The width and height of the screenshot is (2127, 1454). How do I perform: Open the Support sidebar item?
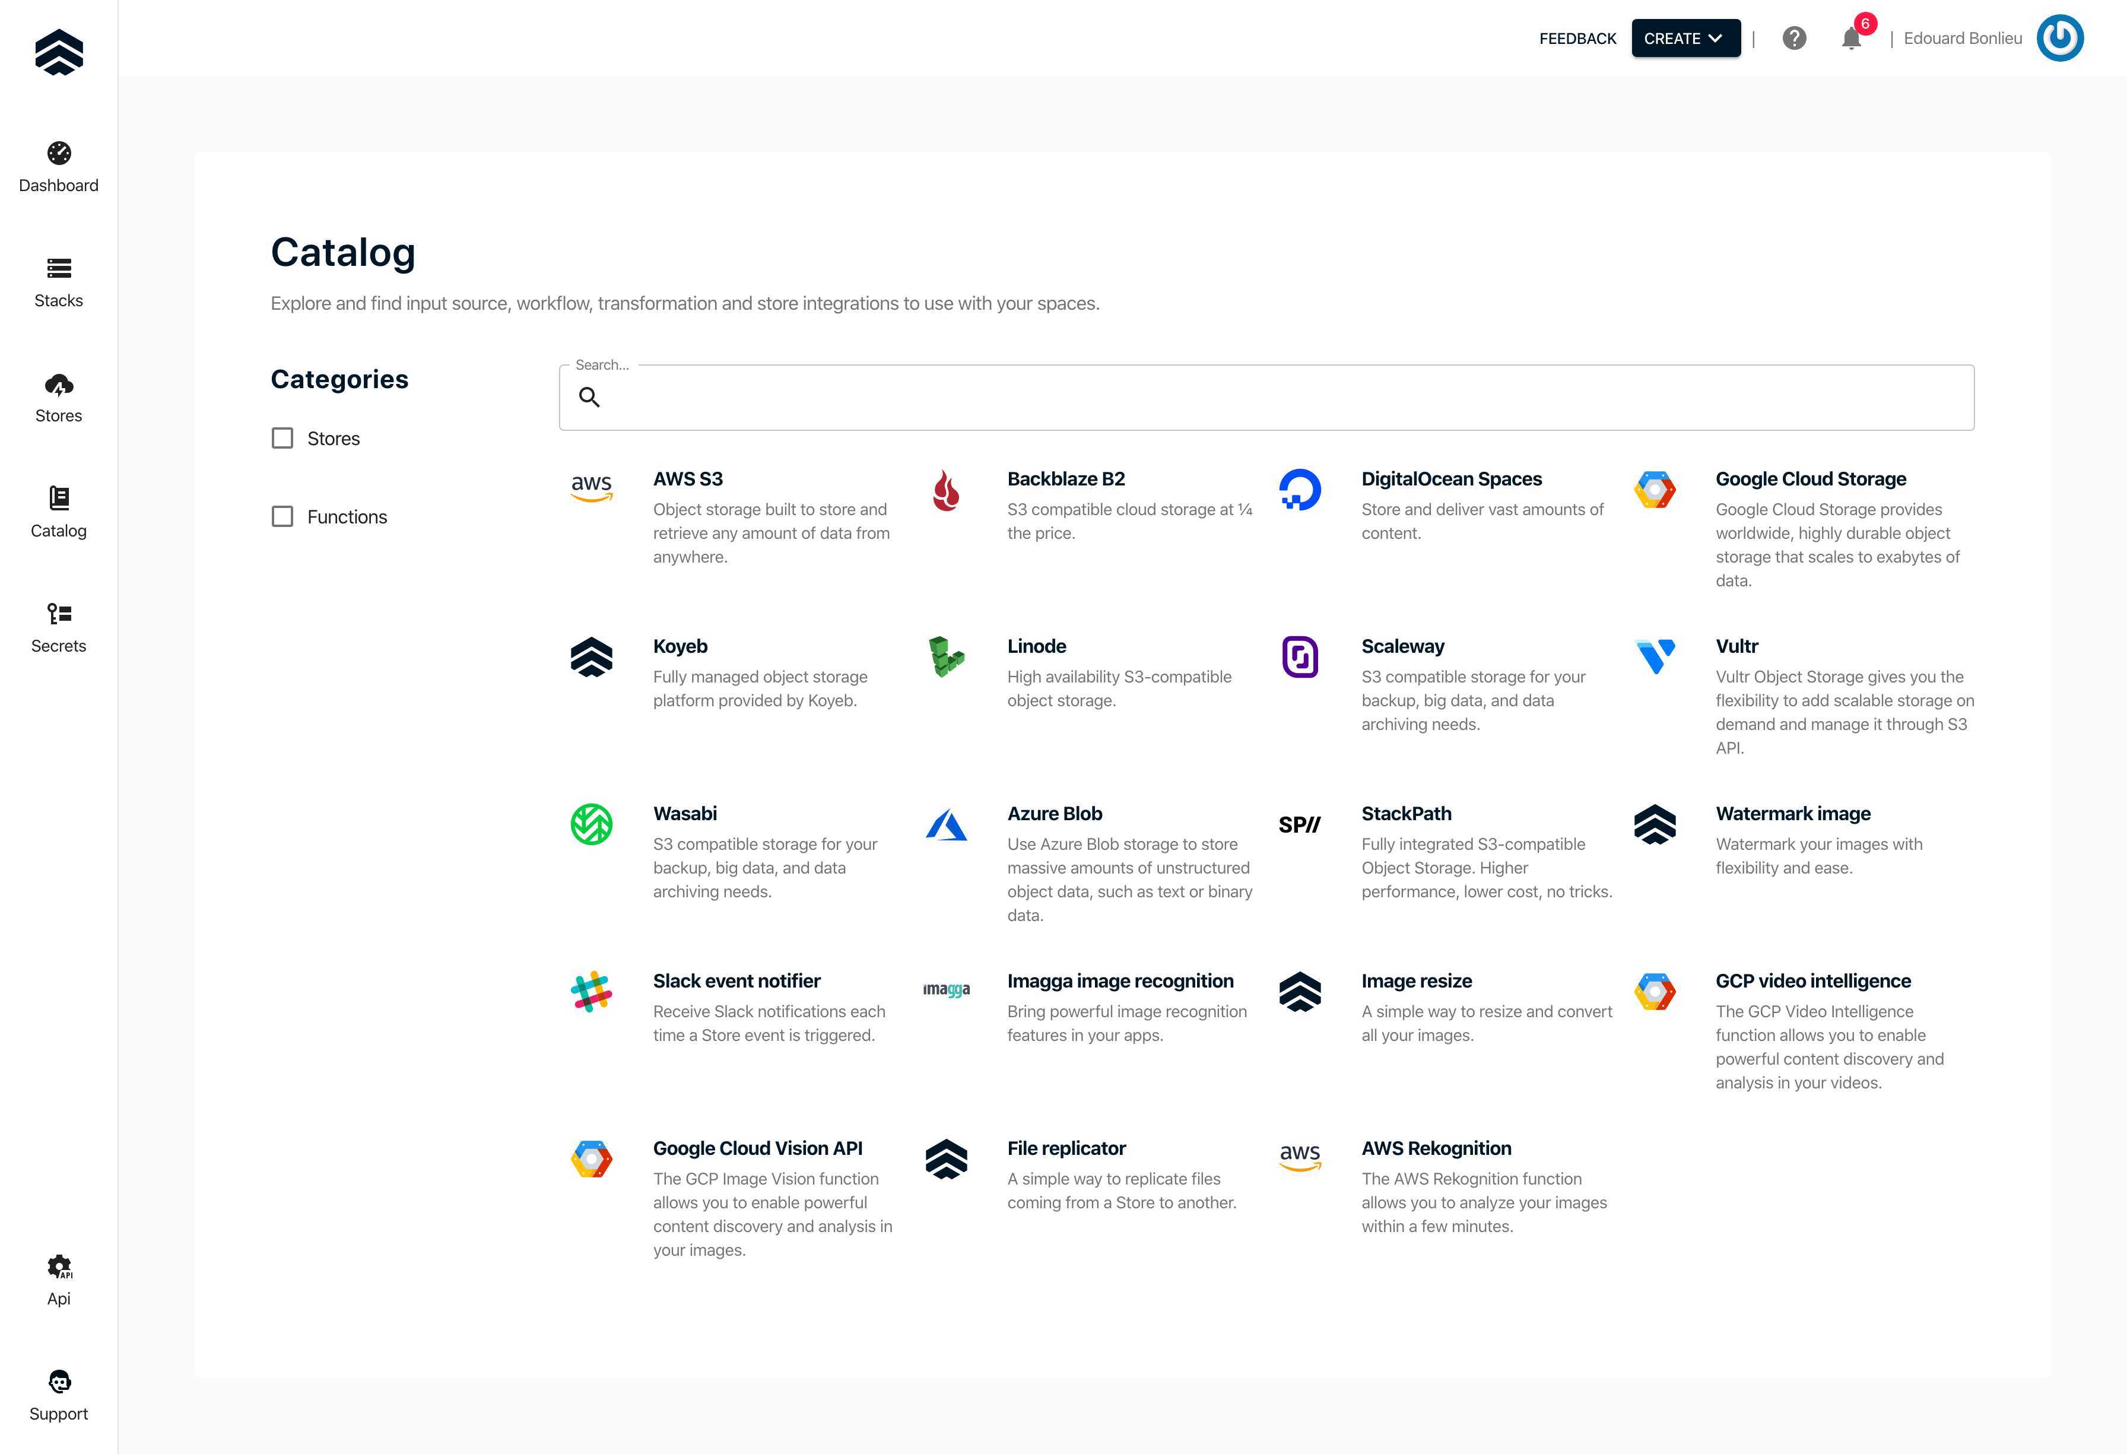tap(59, 1395)
